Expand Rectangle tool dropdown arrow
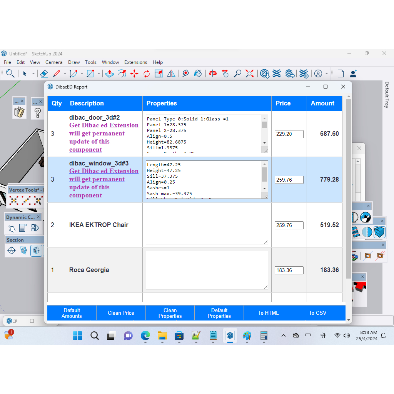 [99, 73]
